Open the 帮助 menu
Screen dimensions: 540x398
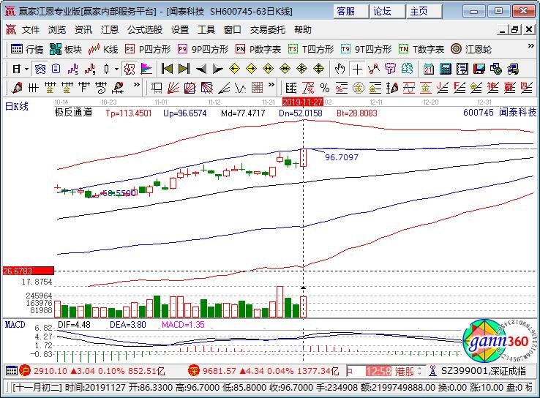click(303, 30)
